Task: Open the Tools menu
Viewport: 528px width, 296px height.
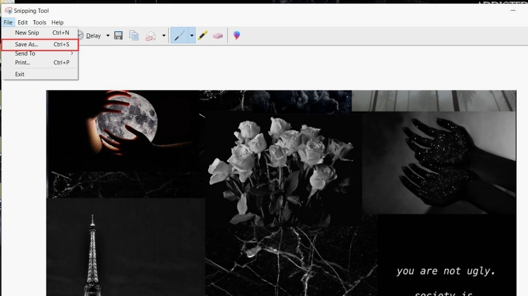Action: (x=39, y=22)
